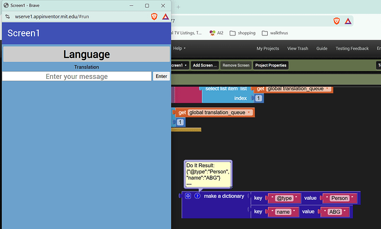
Task: Open variable dropdown on upper get translation_queue block
Action: click(x=327, y=88)
